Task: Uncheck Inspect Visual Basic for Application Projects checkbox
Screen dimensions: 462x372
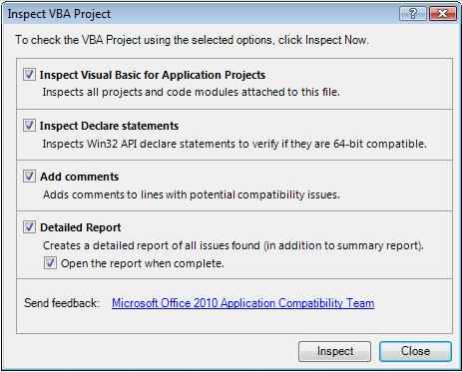Action: tap(29, 75)
